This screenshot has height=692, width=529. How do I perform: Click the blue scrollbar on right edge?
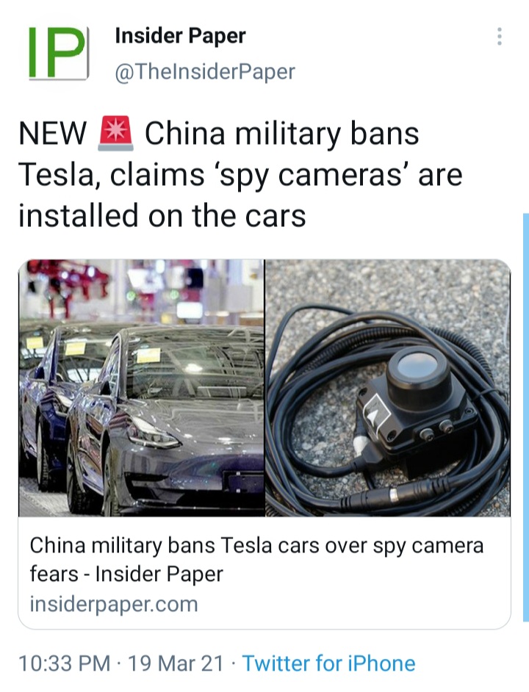coord(525,417)
